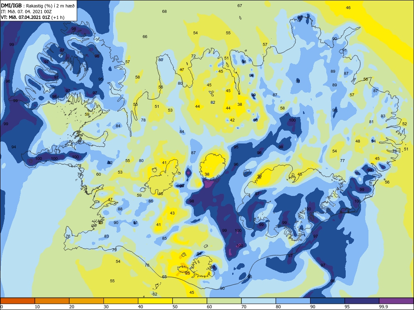Image resolution: width=414 pixels, height=310 pixels.
Task: Pick the pale green 60–70 legend swatch
Action: (x=224, y=301)
